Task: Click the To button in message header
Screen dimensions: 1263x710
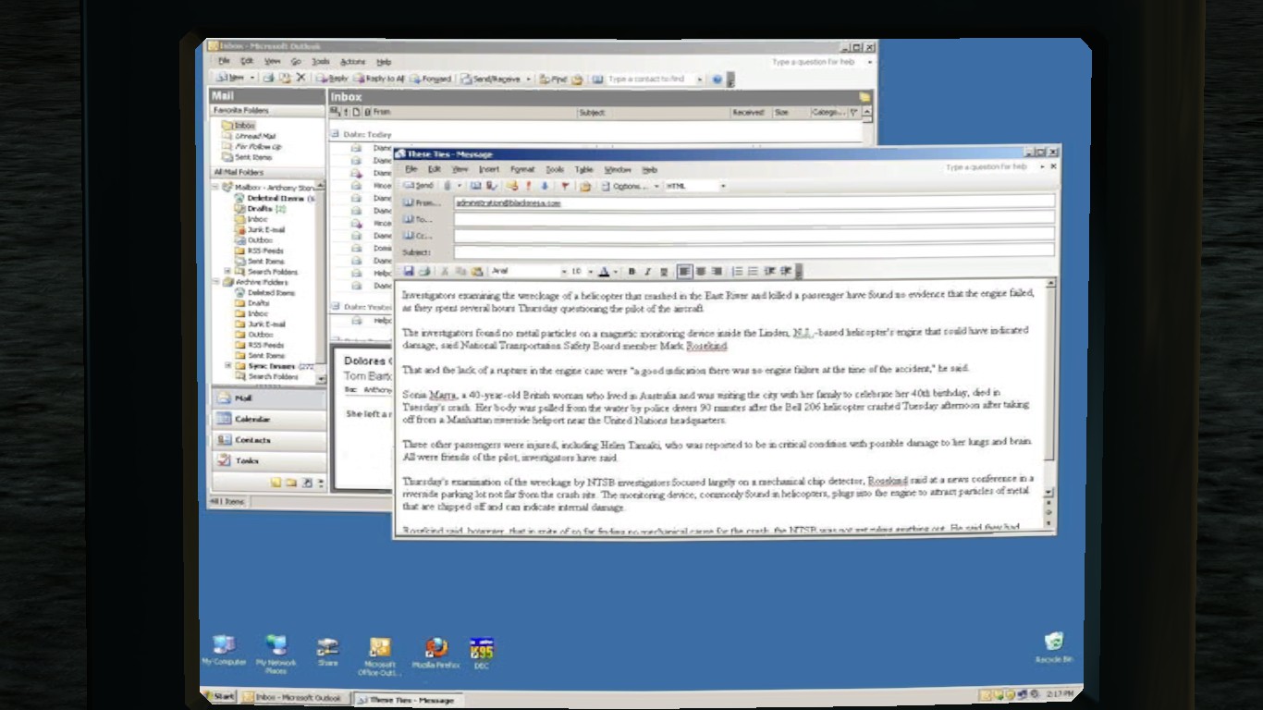Action: tap(419, 219)
